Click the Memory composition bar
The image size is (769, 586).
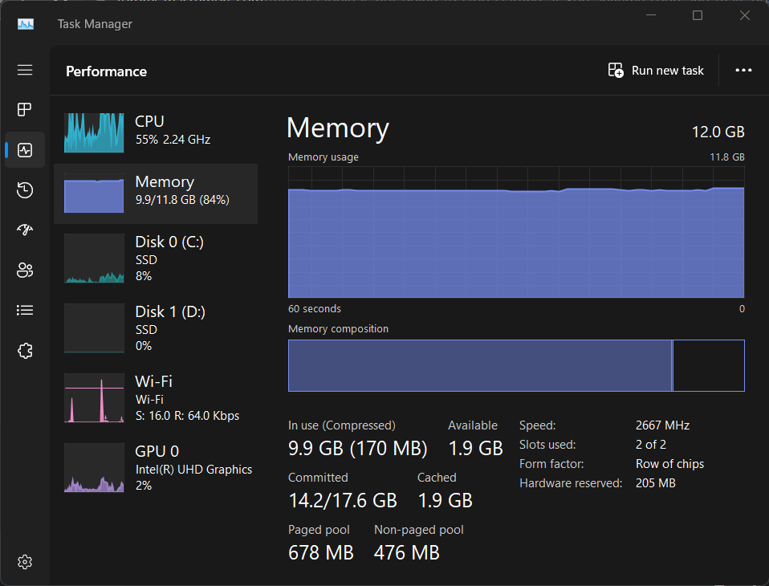click(x=516, y=365)
